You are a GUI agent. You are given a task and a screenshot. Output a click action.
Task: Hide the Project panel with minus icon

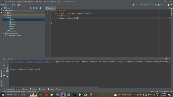[x=43, y=8]
